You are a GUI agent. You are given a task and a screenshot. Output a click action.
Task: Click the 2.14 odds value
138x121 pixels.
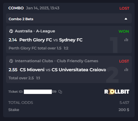(13, 40)
